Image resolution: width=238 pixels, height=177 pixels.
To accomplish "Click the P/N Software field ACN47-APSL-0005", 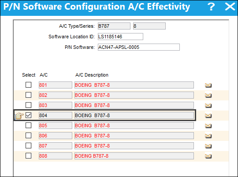I will [139, 47].
